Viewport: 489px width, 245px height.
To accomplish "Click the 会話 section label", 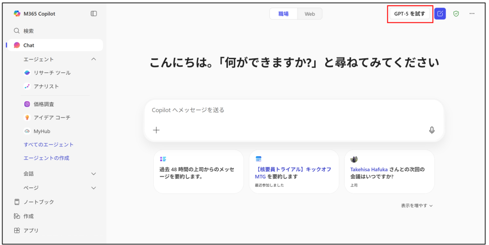I will tap(28, 174).
